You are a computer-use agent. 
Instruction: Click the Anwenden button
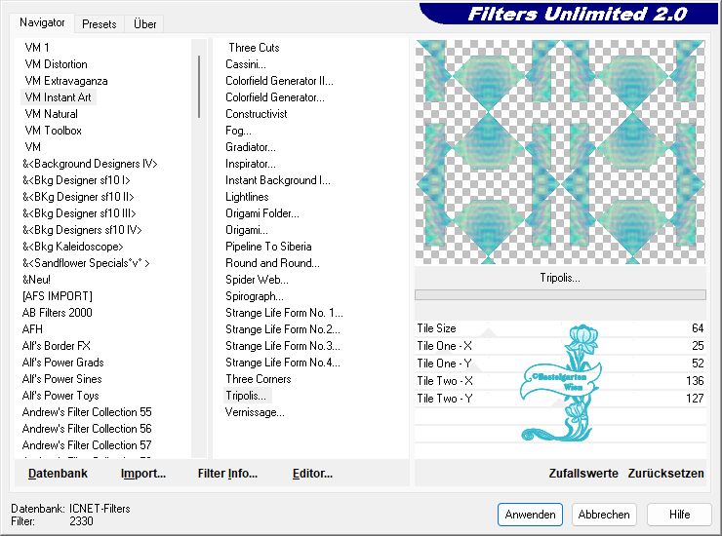(x=530, y=515)
